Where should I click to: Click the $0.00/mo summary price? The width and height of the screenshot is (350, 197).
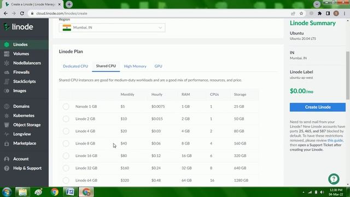[x=301, y=91]
